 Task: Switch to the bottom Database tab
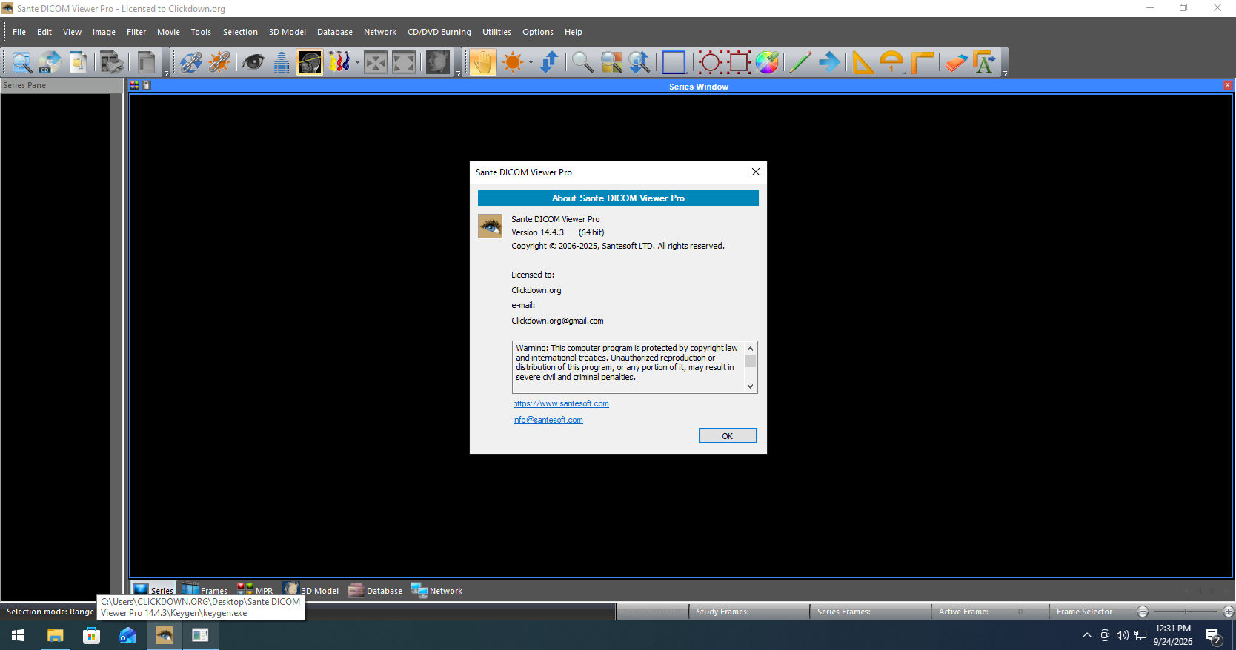376,590
